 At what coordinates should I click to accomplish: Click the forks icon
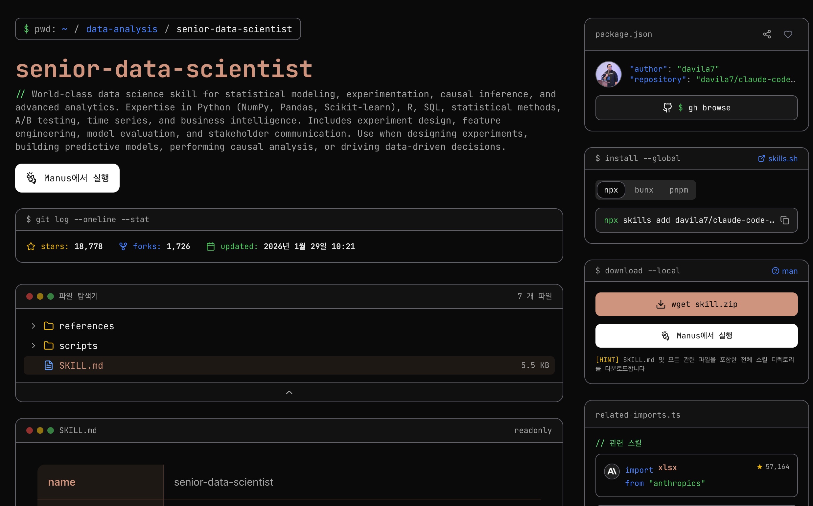[x=123, y=247]
